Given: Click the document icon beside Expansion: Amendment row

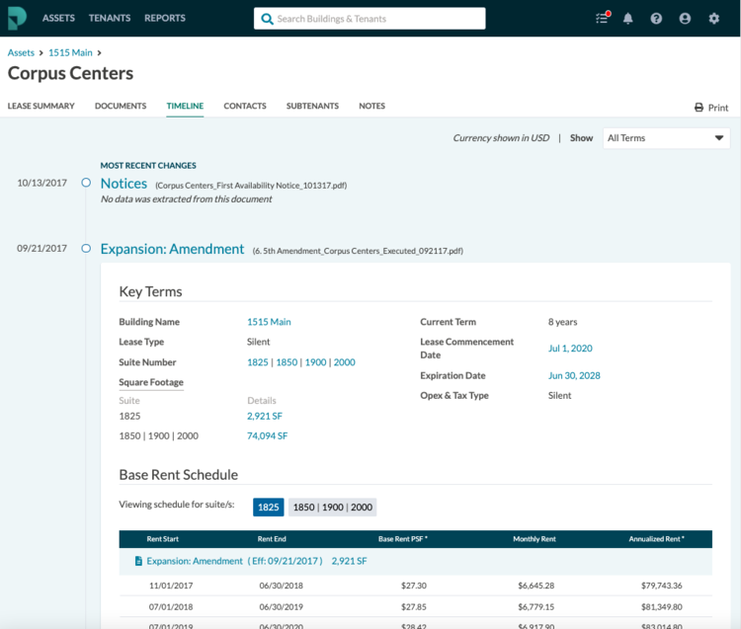Looking at the screenshot, I should coord(138,561).
